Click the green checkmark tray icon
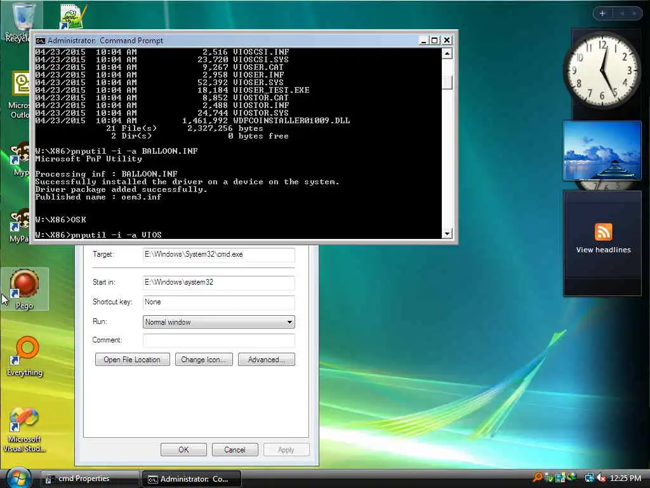 tap(548, 478)
